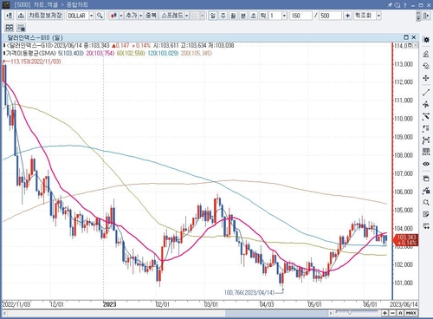Click the scrollbar left arrow below chart
The image size is (433, 319).
(5, 313)
